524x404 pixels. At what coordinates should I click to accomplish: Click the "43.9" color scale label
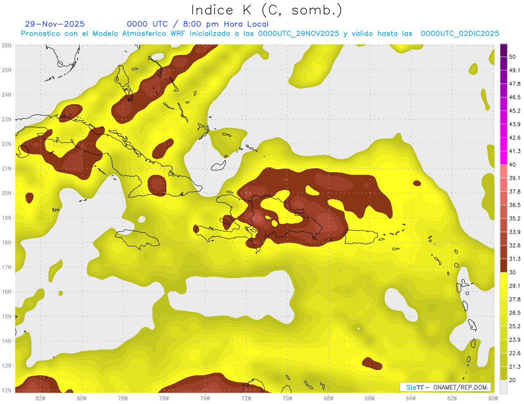[x=515, y=124]
